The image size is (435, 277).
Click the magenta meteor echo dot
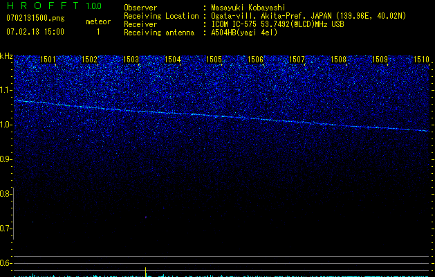[x=146, y=217]
